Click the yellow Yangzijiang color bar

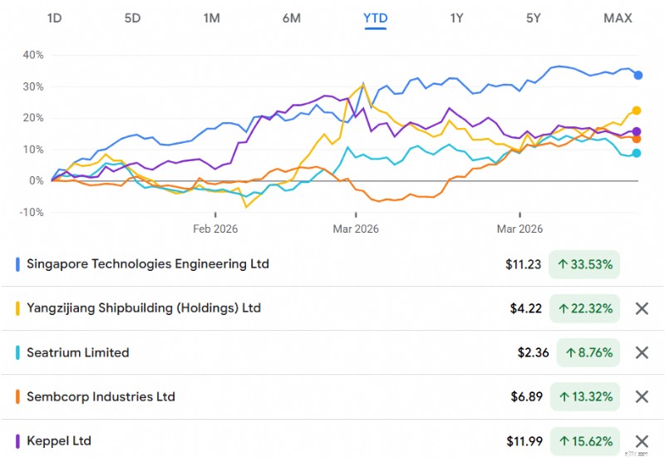pos(17,308)
